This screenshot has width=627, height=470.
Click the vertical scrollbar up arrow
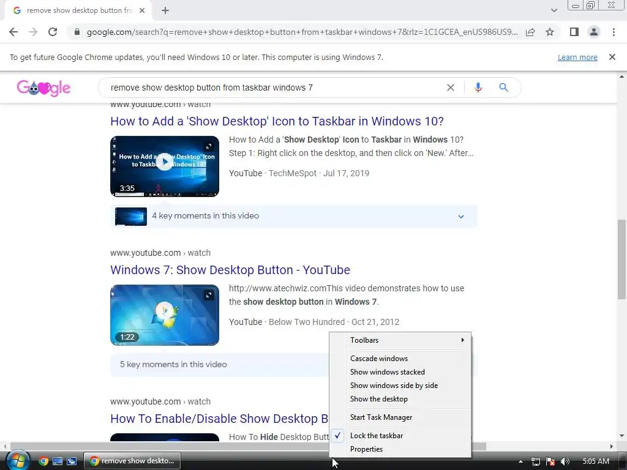pyautogui.click(x=621, y=76)
